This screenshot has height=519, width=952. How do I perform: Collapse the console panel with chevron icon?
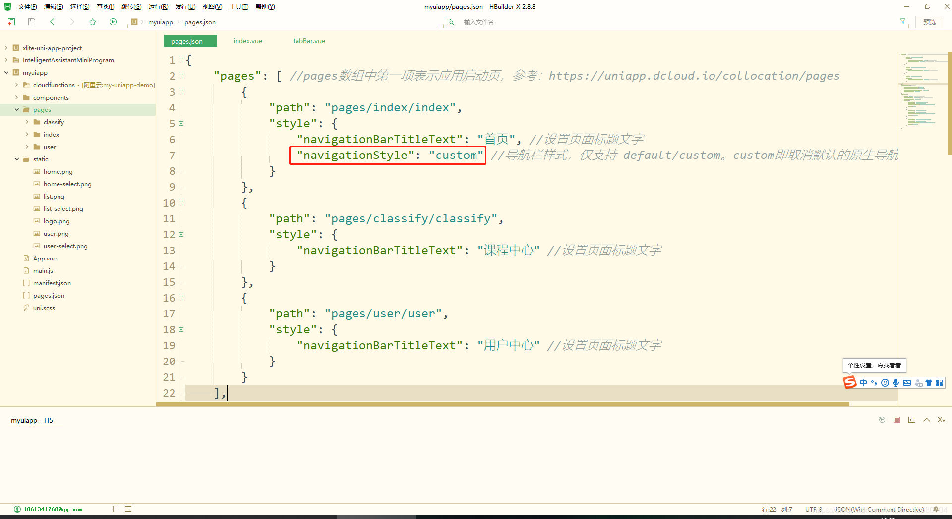pyautogui.click(x=927, y=420)
